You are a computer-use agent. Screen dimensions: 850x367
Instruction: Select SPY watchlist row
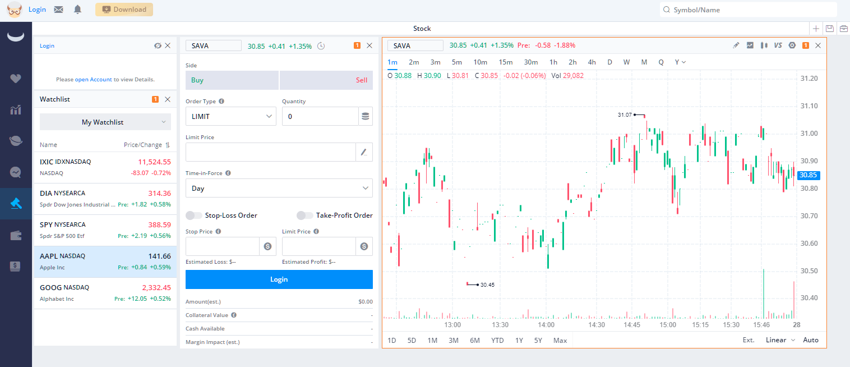coord(105,230)
